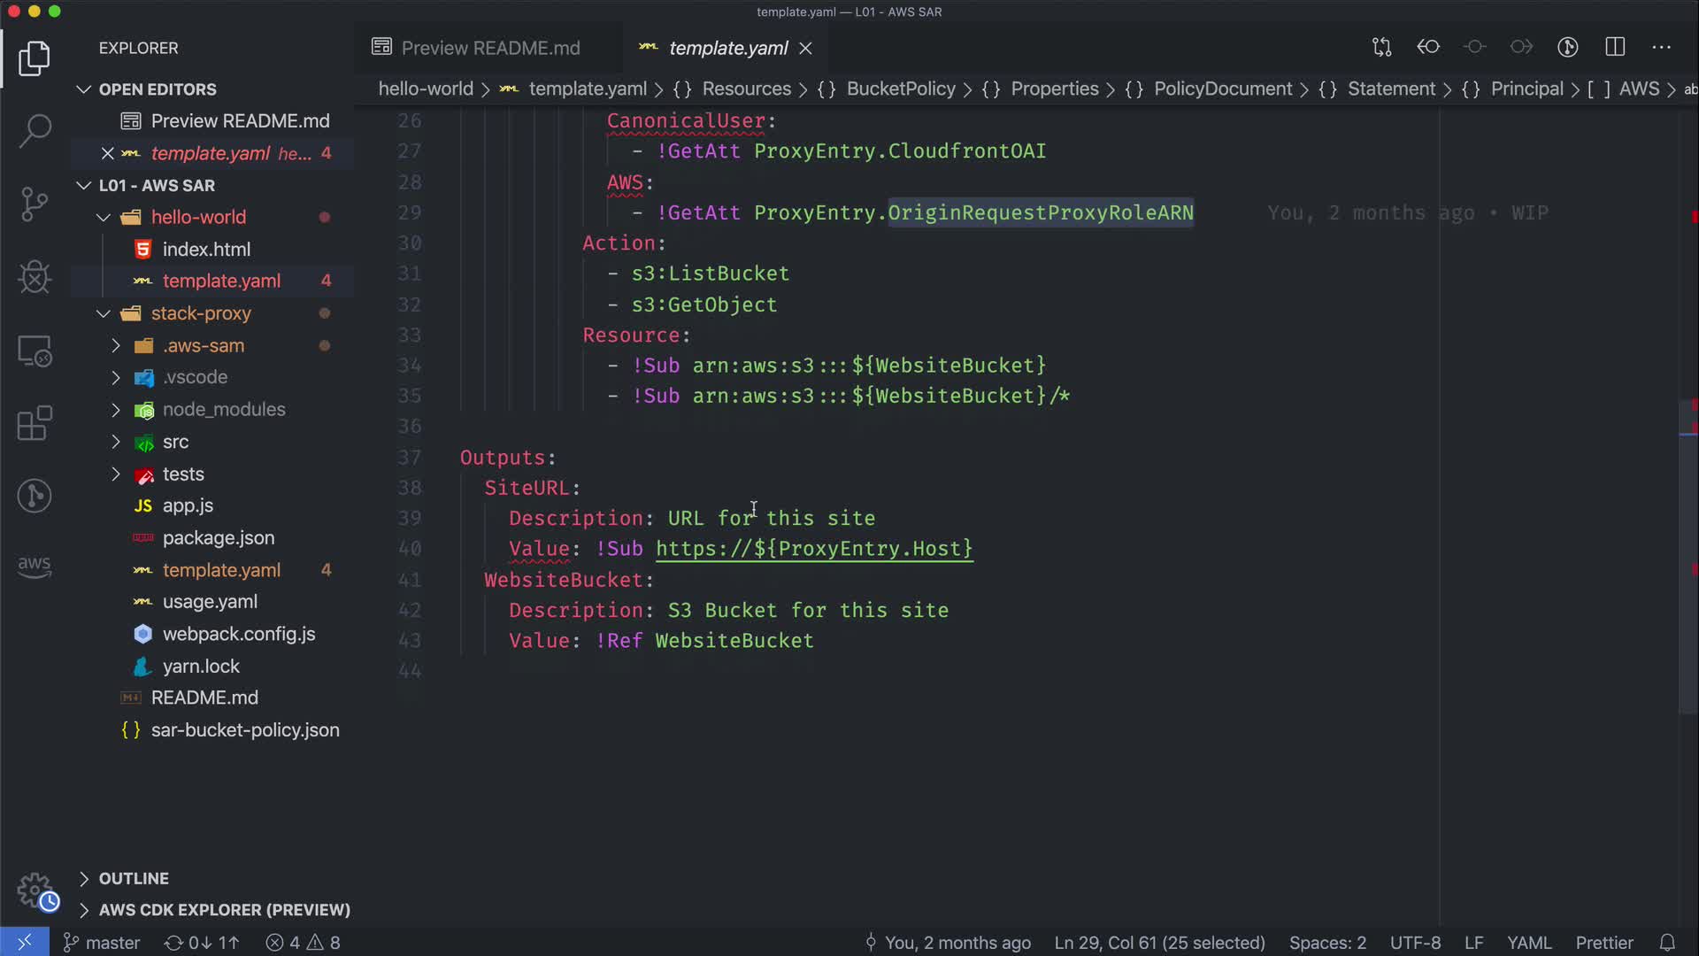
Task: Open the Extensions view
Action: pyautogui.click(x=35, y=423)
